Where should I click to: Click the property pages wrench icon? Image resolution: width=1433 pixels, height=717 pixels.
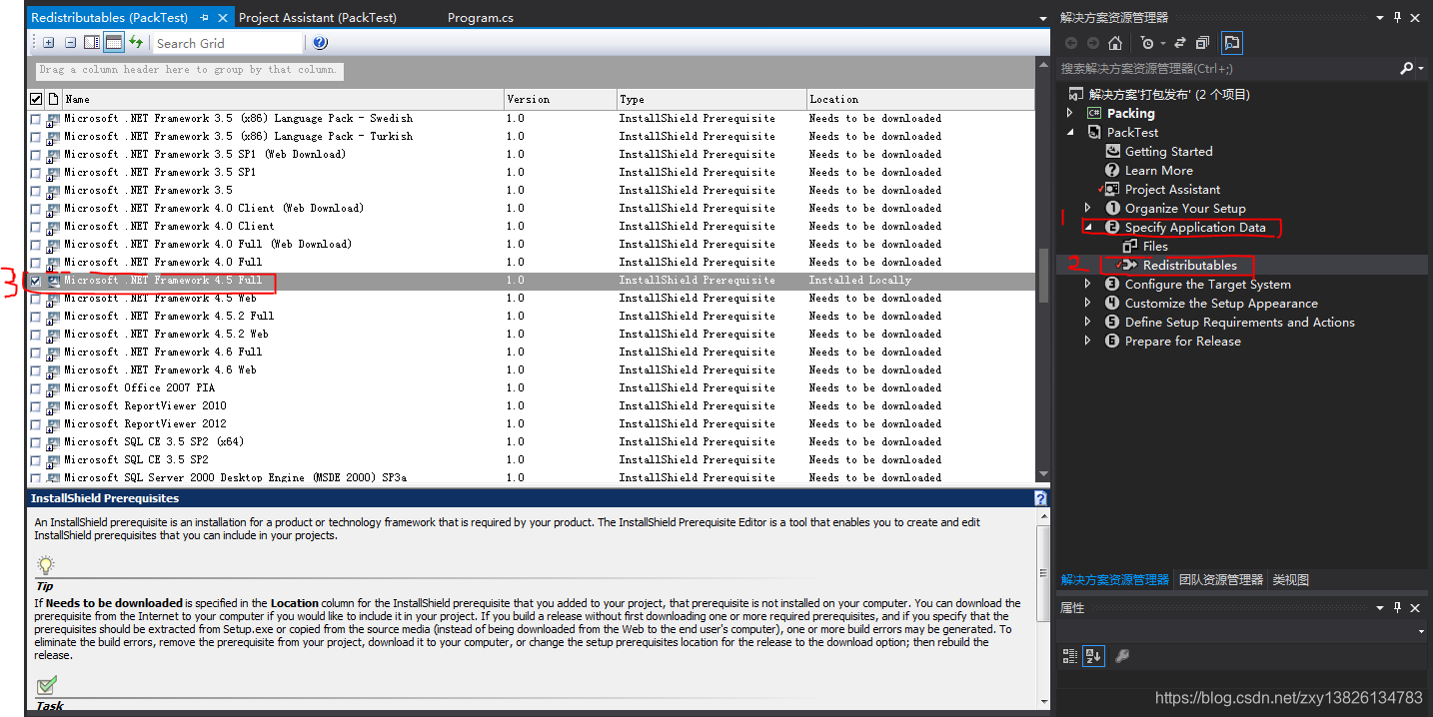point(1122,656)
